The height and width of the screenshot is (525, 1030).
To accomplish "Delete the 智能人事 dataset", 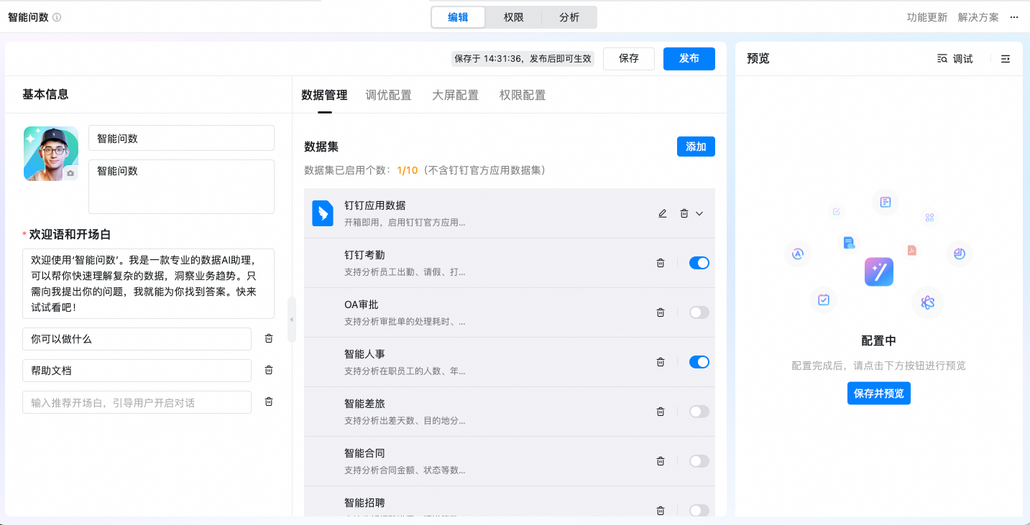I will coord(661,362).
